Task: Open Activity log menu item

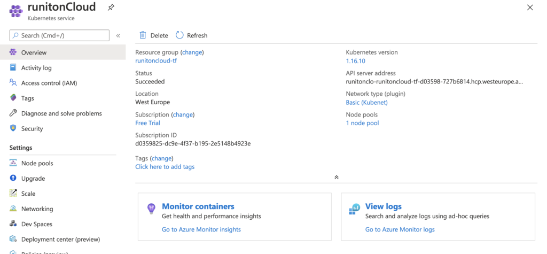Action: coord(63,68)
